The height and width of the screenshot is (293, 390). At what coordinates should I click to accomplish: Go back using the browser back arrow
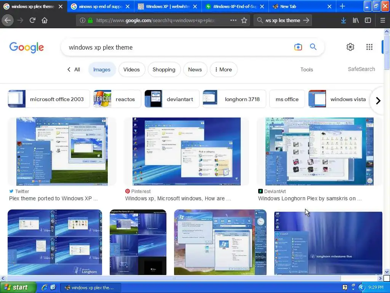coord(8,21)
